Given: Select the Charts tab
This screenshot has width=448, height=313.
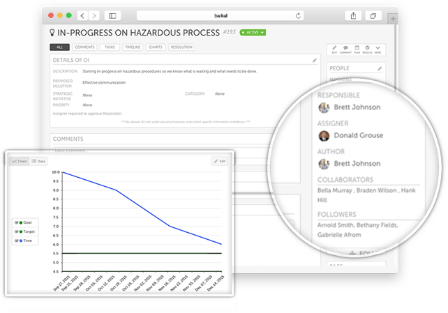Looking at the screenshot, I should coord(156,47).
